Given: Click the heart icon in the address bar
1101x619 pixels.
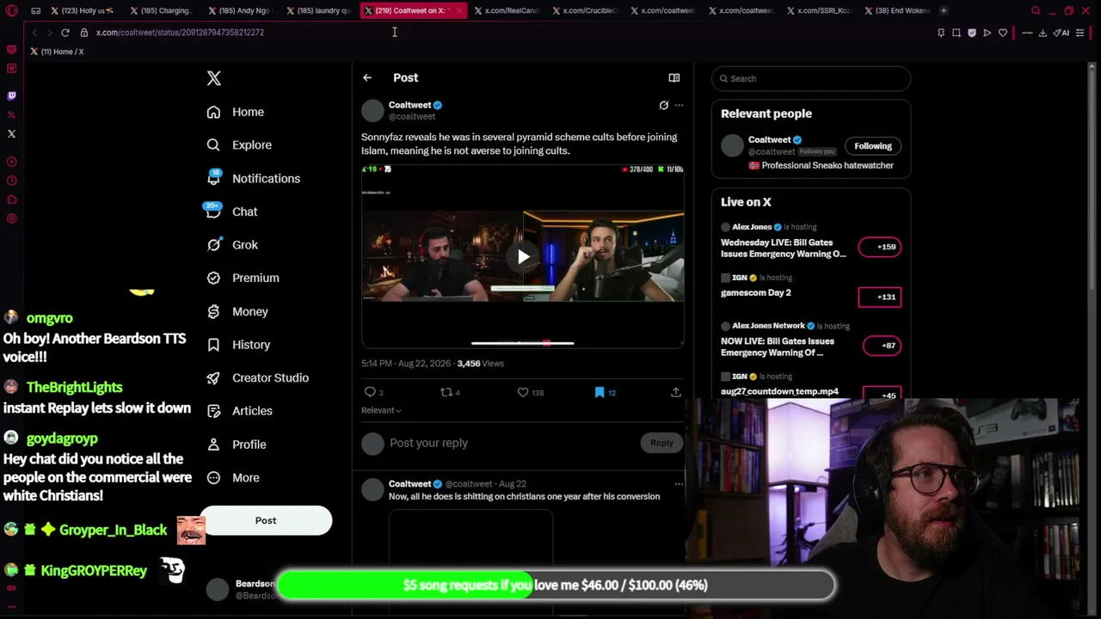Looking at the screenshot, I should (x=1003, y=33).
